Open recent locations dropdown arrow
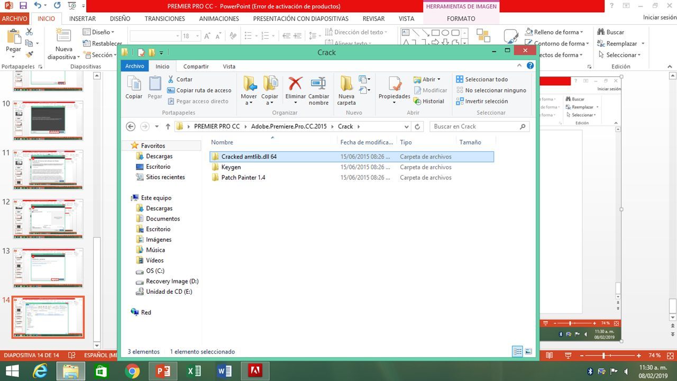This screenshot has height=381, width=677. coord(157,127)
